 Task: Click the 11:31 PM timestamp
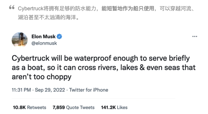[21, 90]
